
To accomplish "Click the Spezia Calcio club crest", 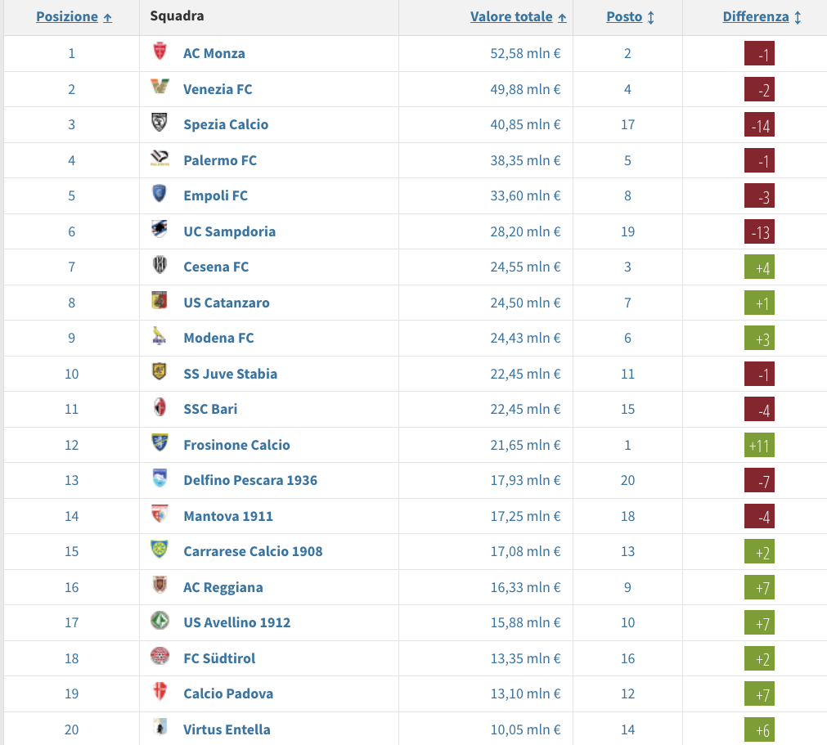I will (160, 123).
